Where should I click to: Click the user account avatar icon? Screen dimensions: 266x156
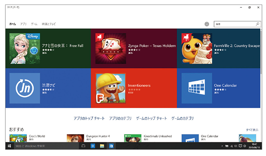coord(207,24)
